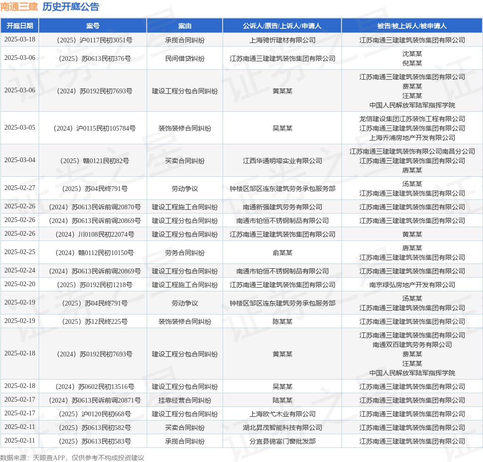Click plaintiff 江西华通明璟实业有限公司
This screenshot has width=483, height=462.
[x=283, y=161]
